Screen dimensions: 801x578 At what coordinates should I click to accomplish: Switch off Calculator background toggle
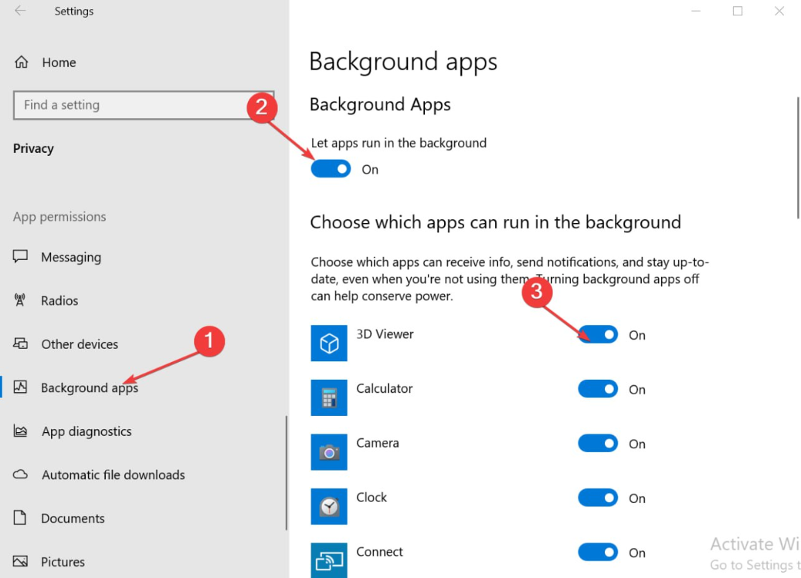598,390
